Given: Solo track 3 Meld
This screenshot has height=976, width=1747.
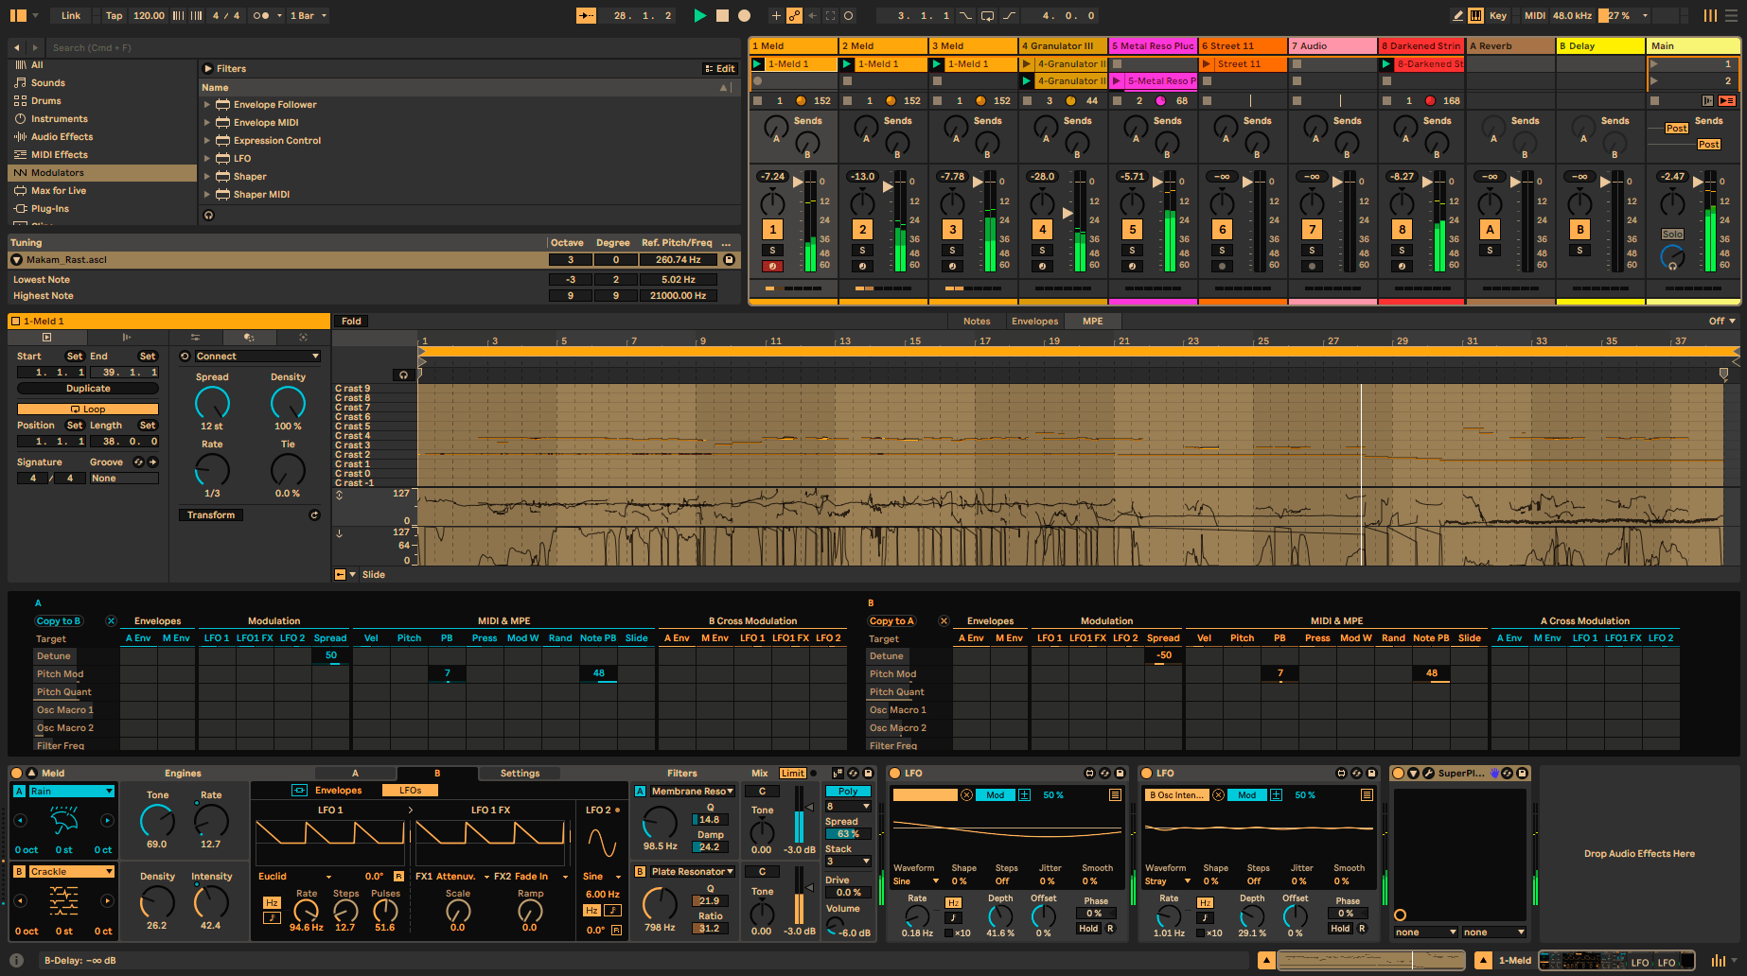Looking at the screenshot, I should click(x=952, y=251).
